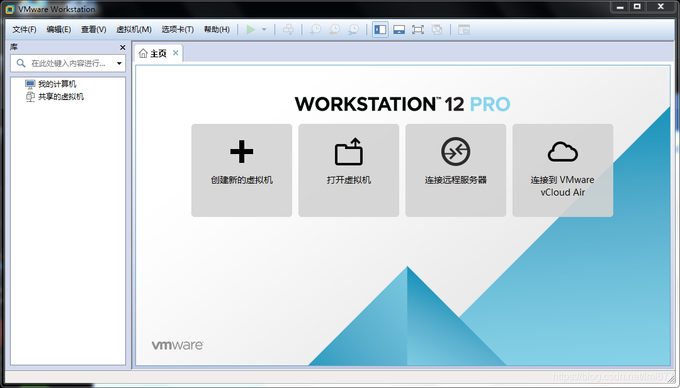Click the full screen mode icon

click(x=417, y=30)
